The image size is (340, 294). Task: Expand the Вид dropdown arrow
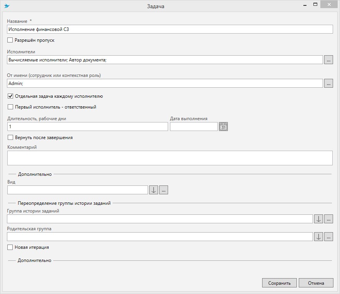coord(153,190)
